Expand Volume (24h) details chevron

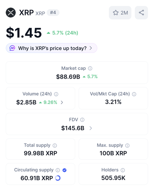(x=62, y=103)
